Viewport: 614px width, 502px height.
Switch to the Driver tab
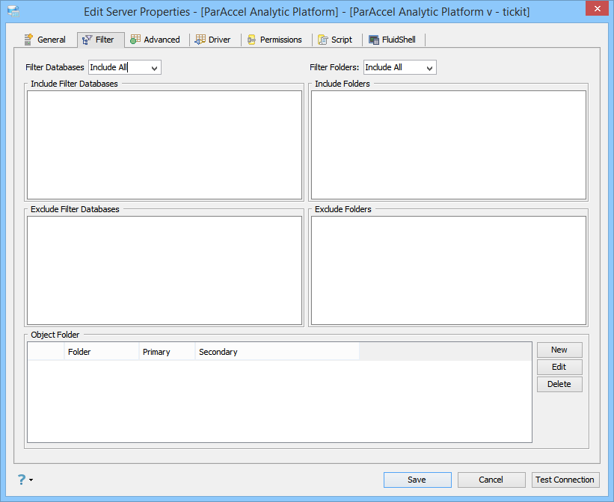point(213,40)
